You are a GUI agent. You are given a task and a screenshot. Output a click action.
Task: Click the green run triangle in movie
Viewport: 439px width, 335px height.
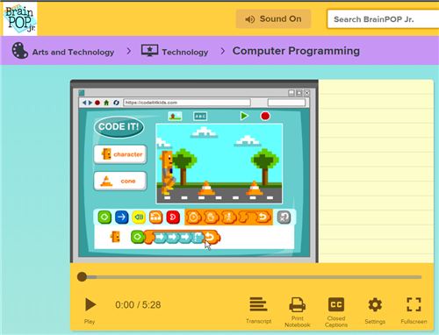[244, 116]
